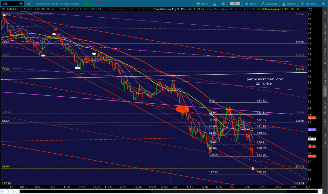Image resolution: width=328 pixels, height=194 pixels.
Task: Click the $39.89 yellow level label
Action: tap(300, 69)
